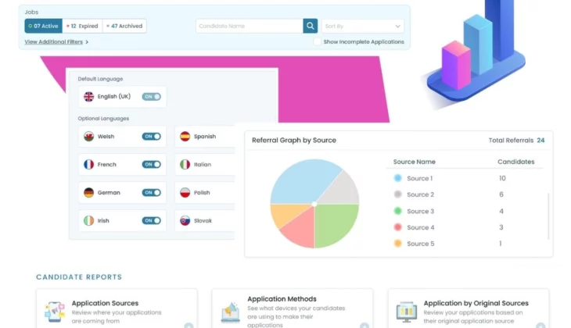Click the Irish flag icon
571x328 pixels.
click(89, 221)
